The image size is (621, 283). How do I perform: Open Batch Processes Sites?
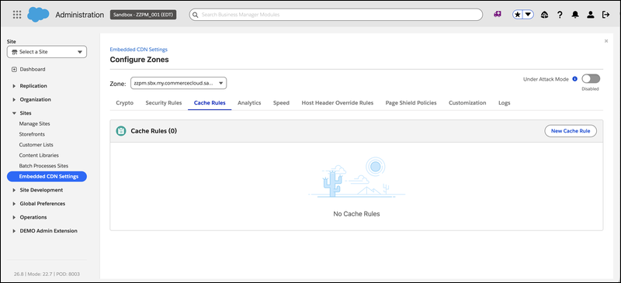coord(43,166)
